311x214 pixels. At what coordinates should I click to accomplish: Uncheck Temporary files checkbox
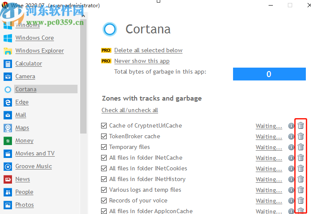coord(104,147)
